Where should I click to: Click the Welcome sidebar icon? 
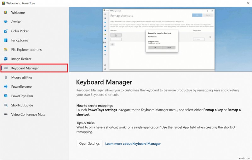(x=6, y=13)
